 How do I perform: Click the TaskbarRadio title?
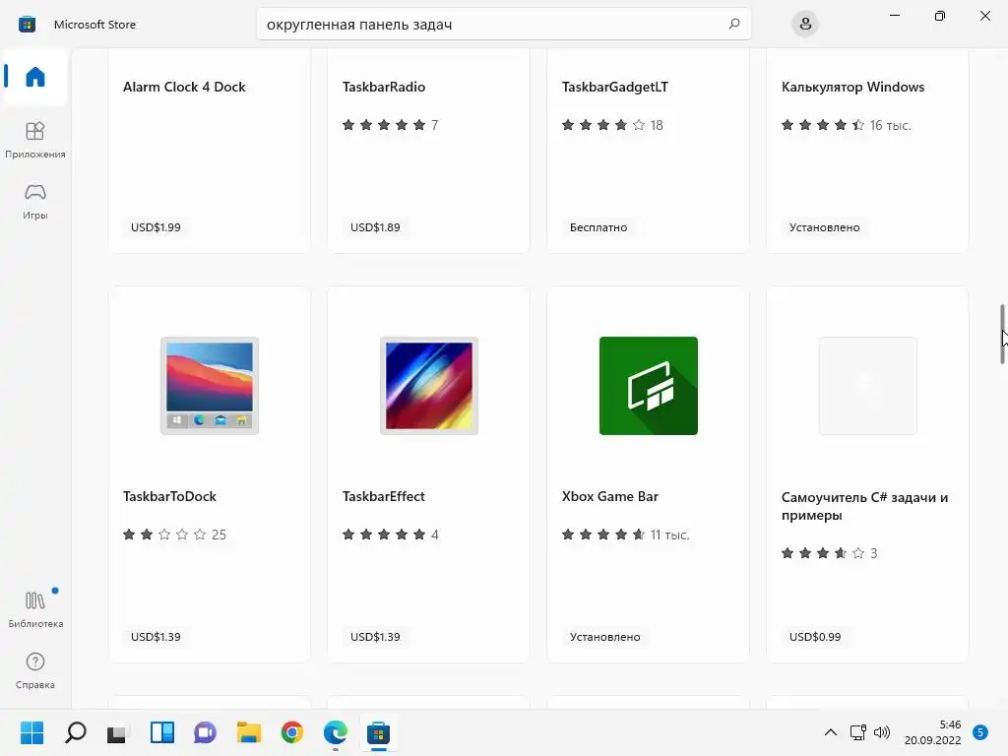[x=384, y=87]
